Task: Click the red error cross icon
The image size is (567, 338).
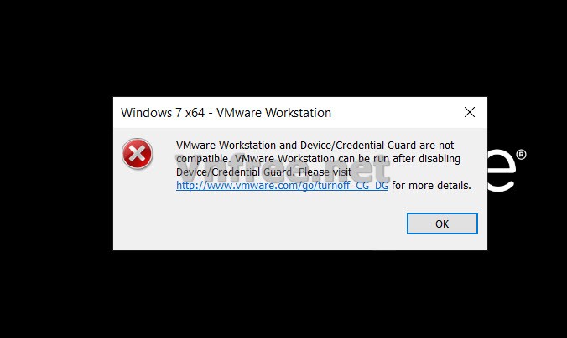Action: (137, 154)
